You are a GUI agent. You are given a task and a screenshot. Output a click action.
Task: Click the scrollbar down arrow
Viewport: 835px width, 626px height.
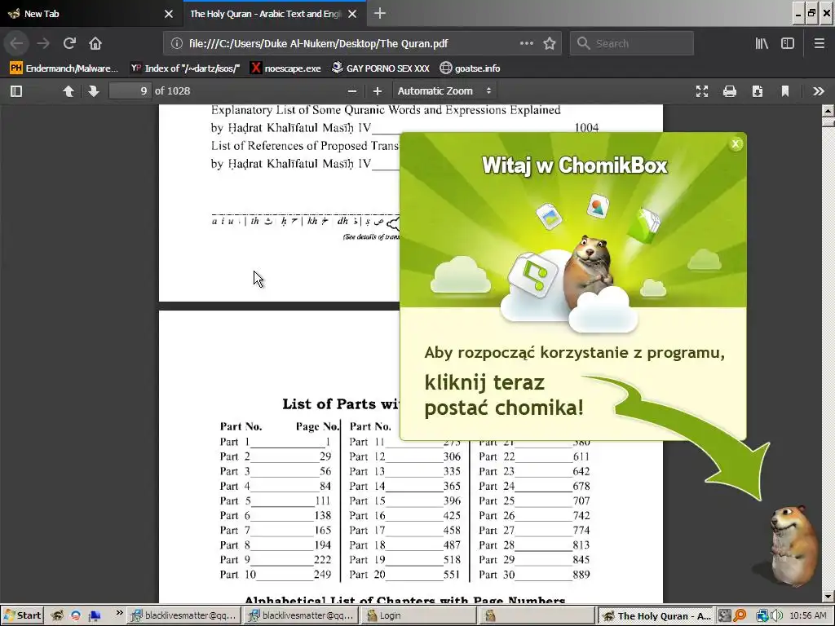(x=828, y=597)
